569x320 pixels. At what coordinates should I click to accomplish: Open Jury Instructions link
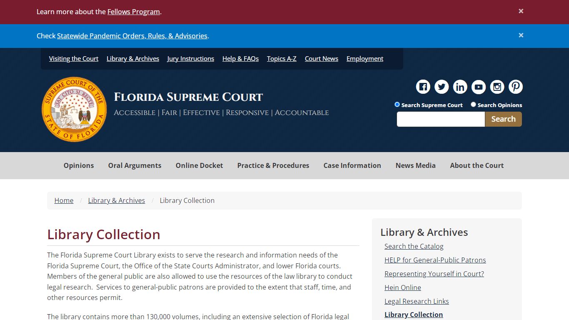pos(191,59)
